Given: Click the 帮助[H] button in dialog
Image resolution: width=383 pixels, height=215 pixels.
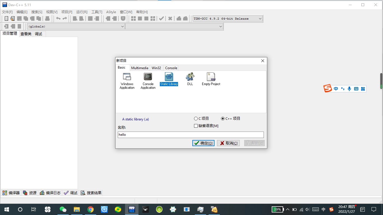Looking at the screenshot, I should (254, 143).
